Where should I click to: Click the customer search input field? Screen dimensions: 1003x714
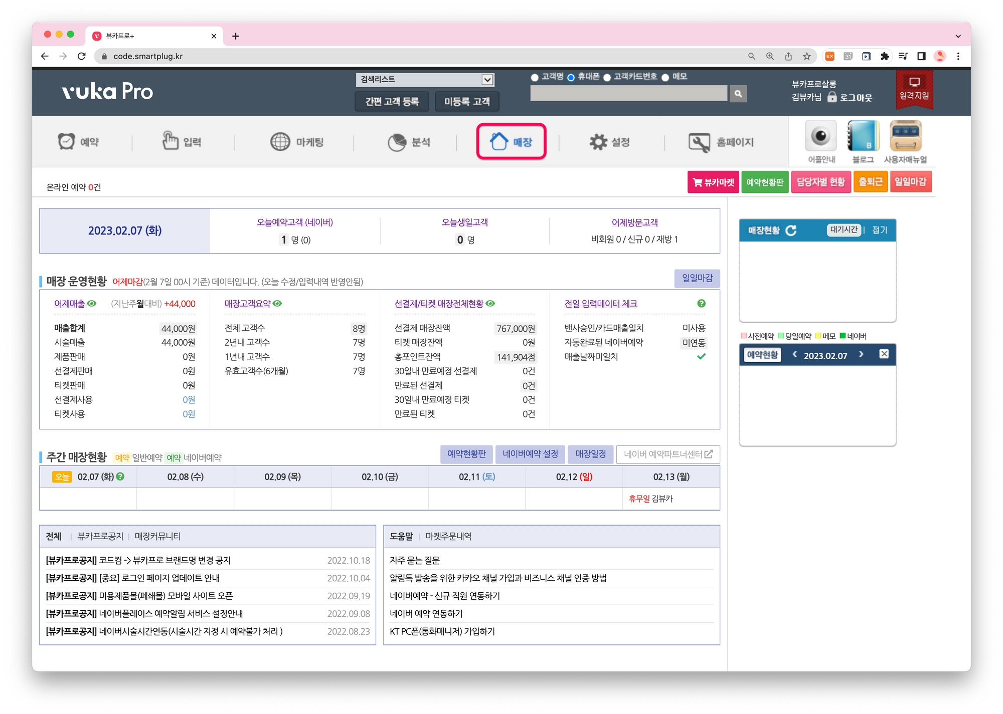tap(628, 94)
